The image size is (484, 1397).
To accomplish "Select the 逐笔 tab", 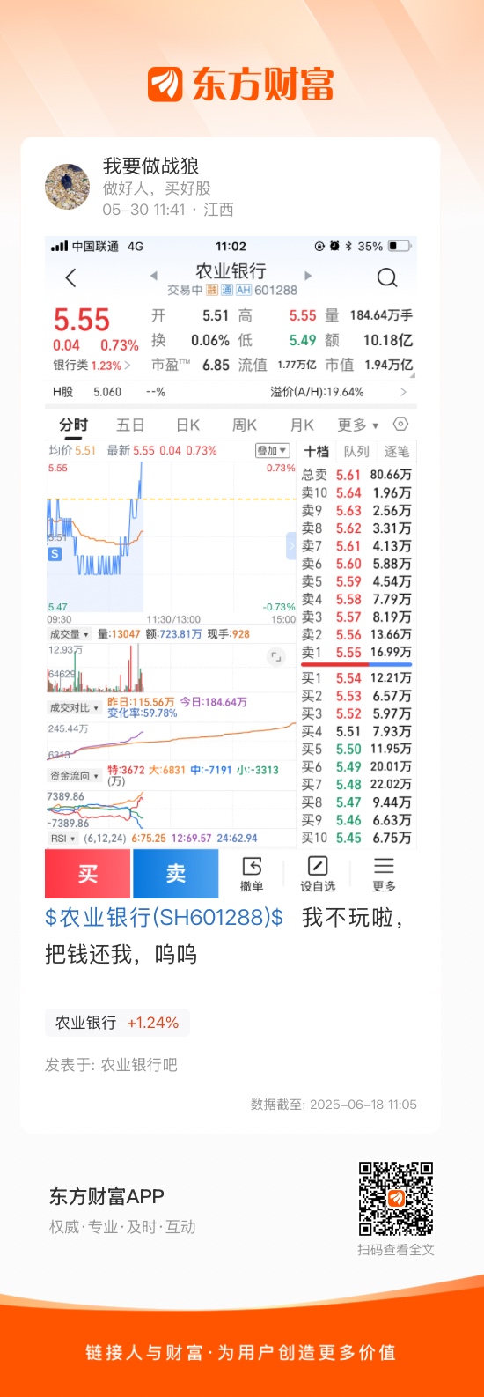I will [x=397, y=451].
